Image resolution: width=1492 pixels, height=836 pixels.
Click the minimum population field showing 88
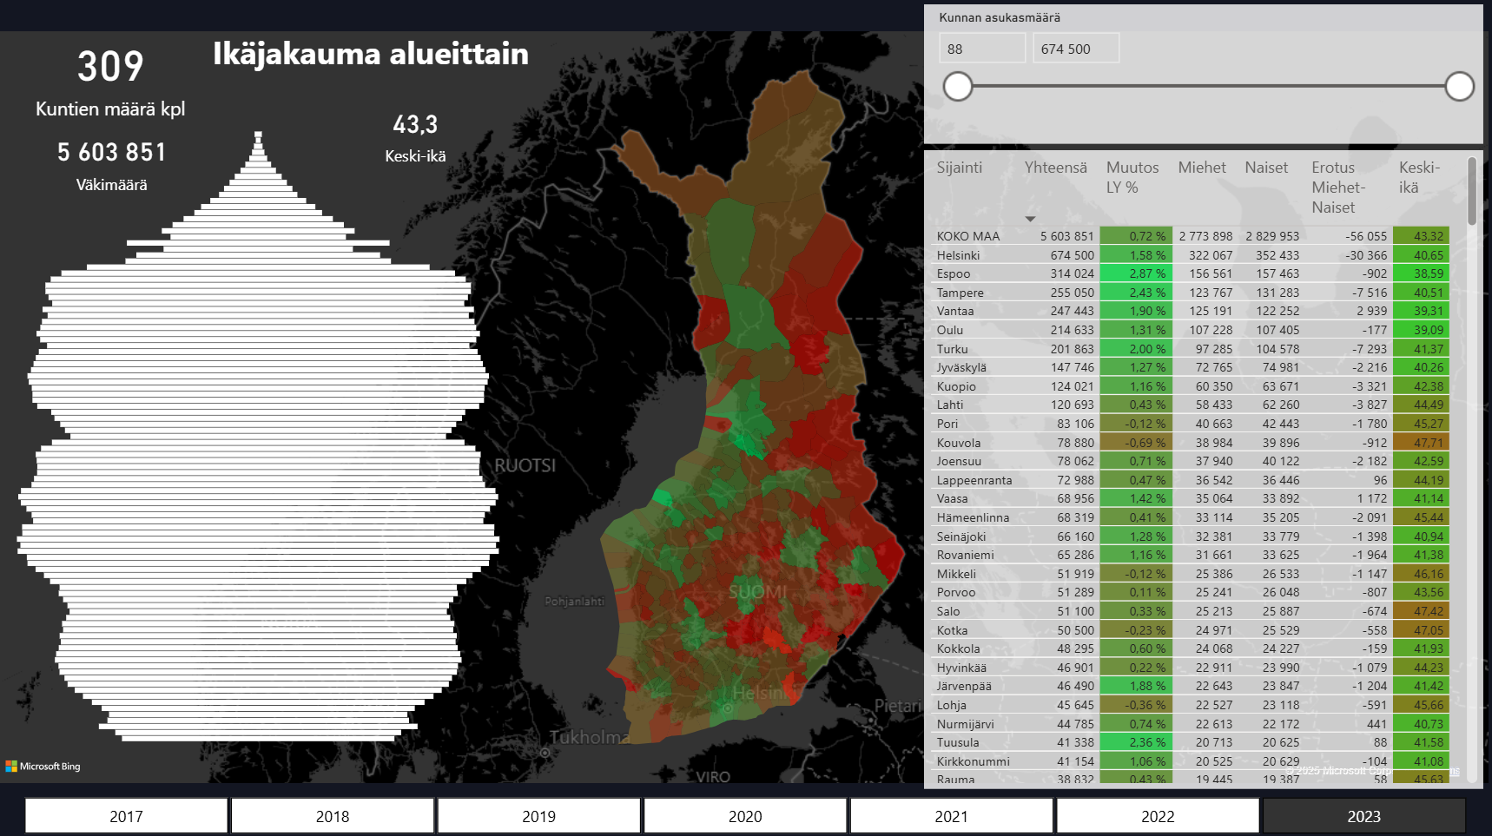point(981,49)
